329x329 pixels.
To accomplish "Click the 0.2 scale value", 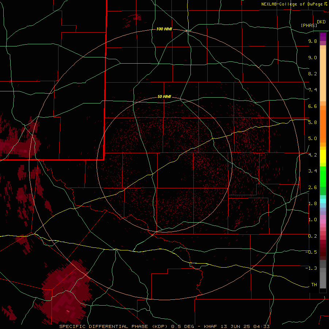I will tap(313, 236).
